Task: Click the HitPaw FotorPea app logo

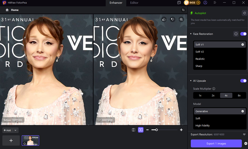Action: pyautogui.click(x=4, y=3)
